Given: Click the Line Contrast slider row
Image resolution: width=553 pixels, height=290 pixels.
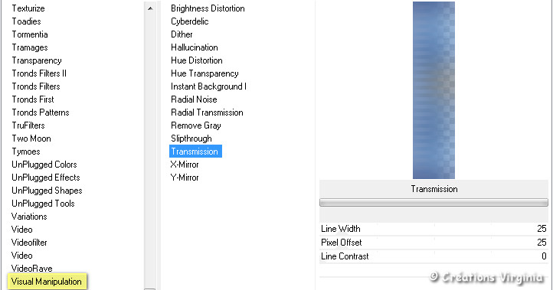Looking at the screenshot, I should (x=434, y=256).
